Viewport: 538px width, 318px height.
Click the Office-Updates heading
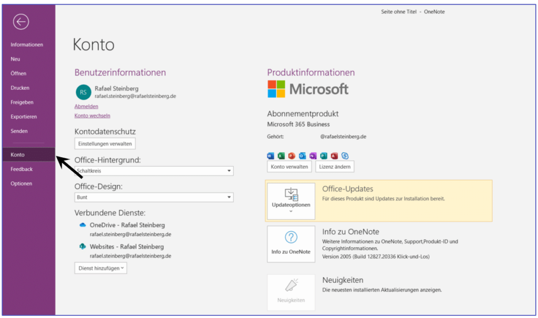coord(348,189)
